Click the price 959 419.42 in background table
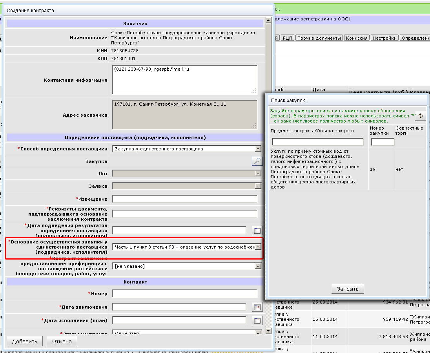Screen dimensions: 430x353 point(395,319)
